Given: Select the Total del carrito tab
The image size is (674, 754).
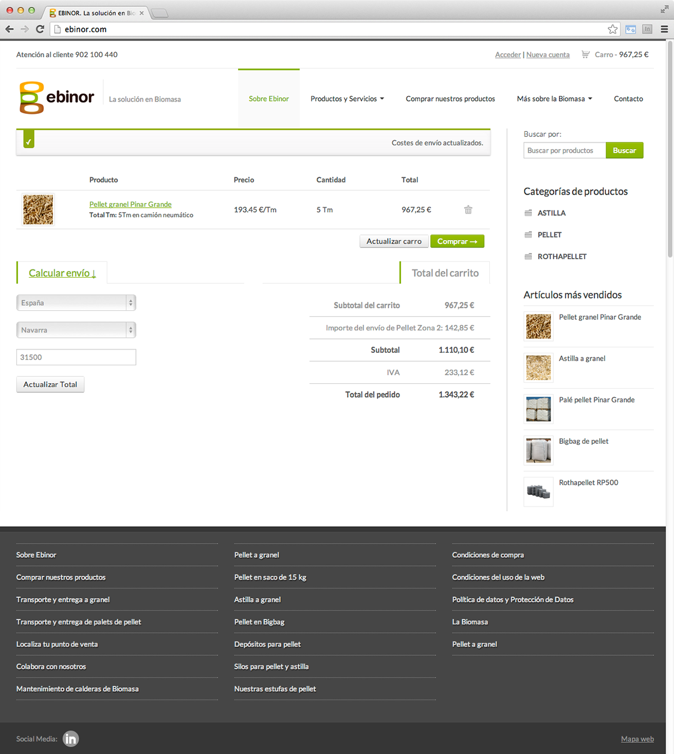Looking at the screenshot, I should pos(445,273).
